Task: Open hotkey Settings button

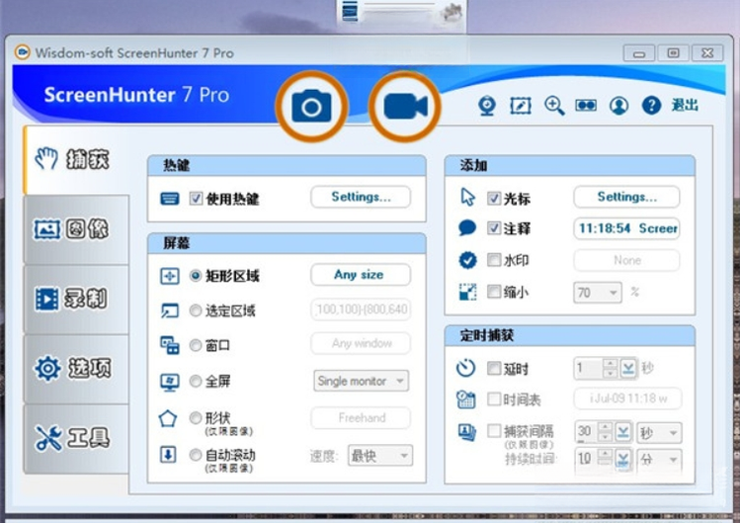Action: pos(361,197)
